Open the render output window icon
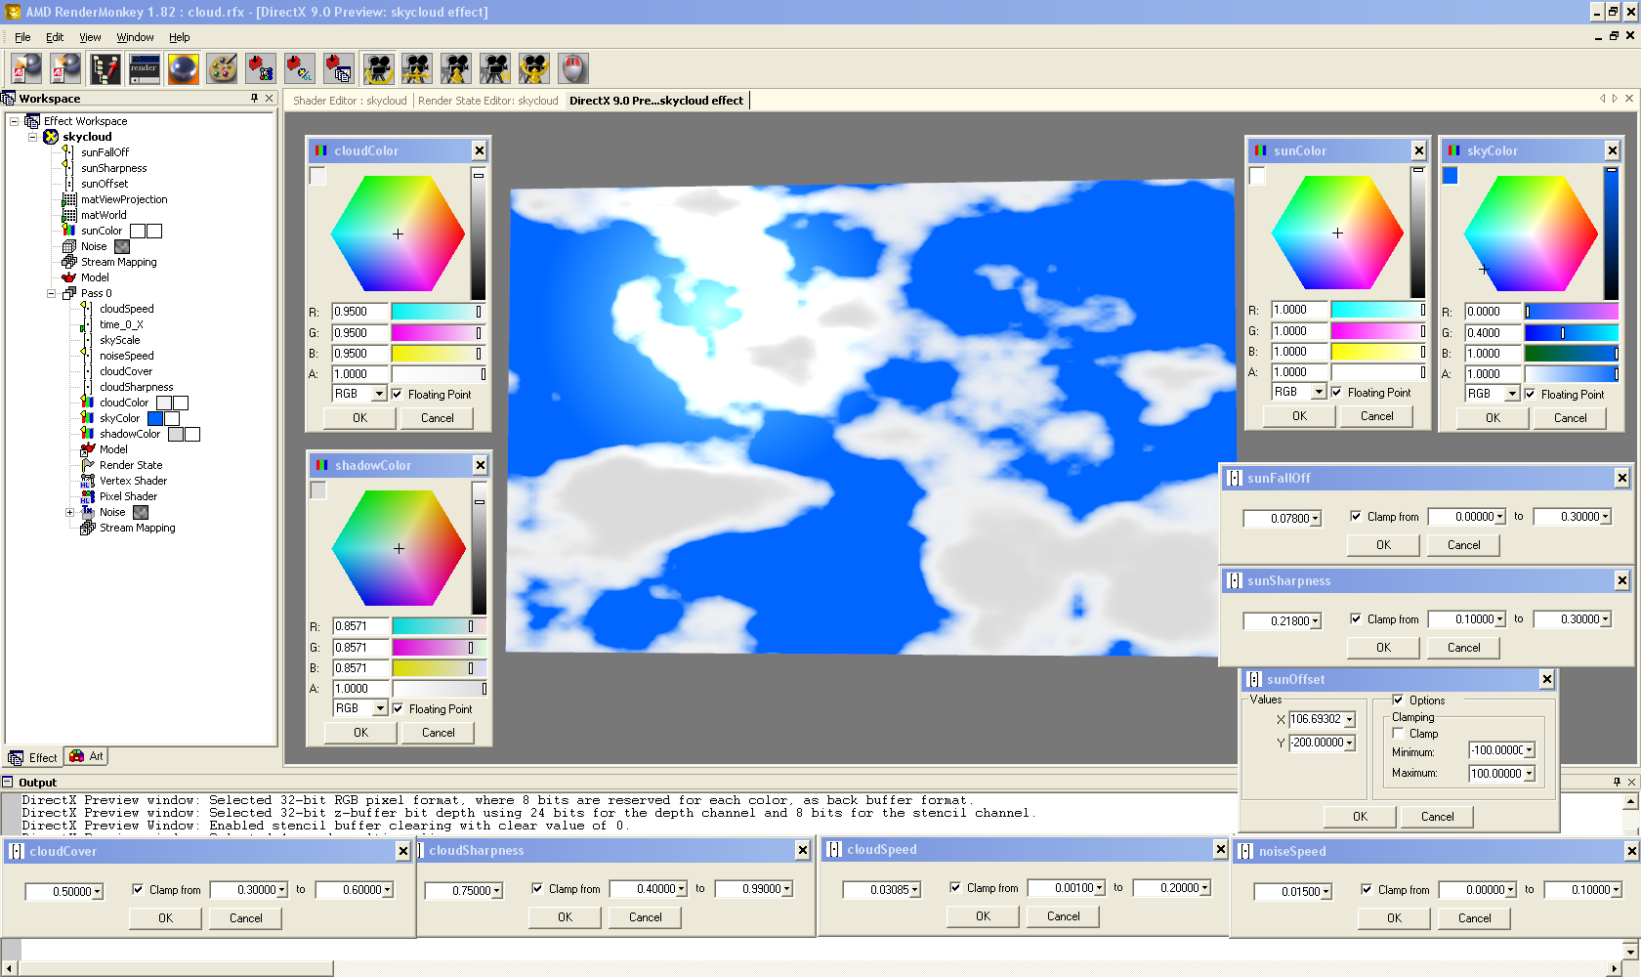This screenshot has width=1641, height=977. tap(145, 68)
